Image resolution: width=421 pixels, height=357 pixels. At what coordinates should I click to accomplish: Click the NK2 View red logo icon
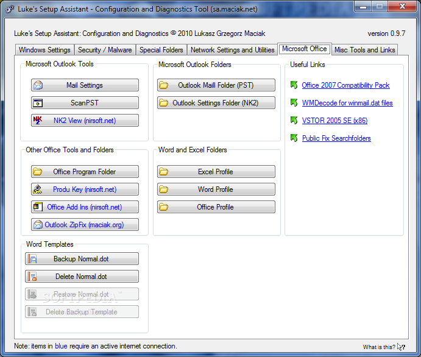(38, 120)
